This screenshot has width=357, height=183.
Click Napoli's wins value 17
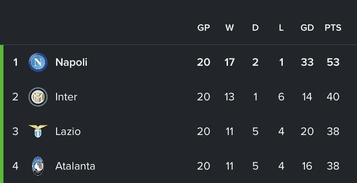click(229, 62)
